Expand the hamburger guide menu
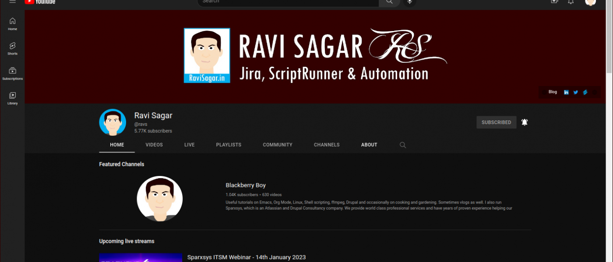The height and width of the screenshot is (262, 613). [x=12, y=2]
